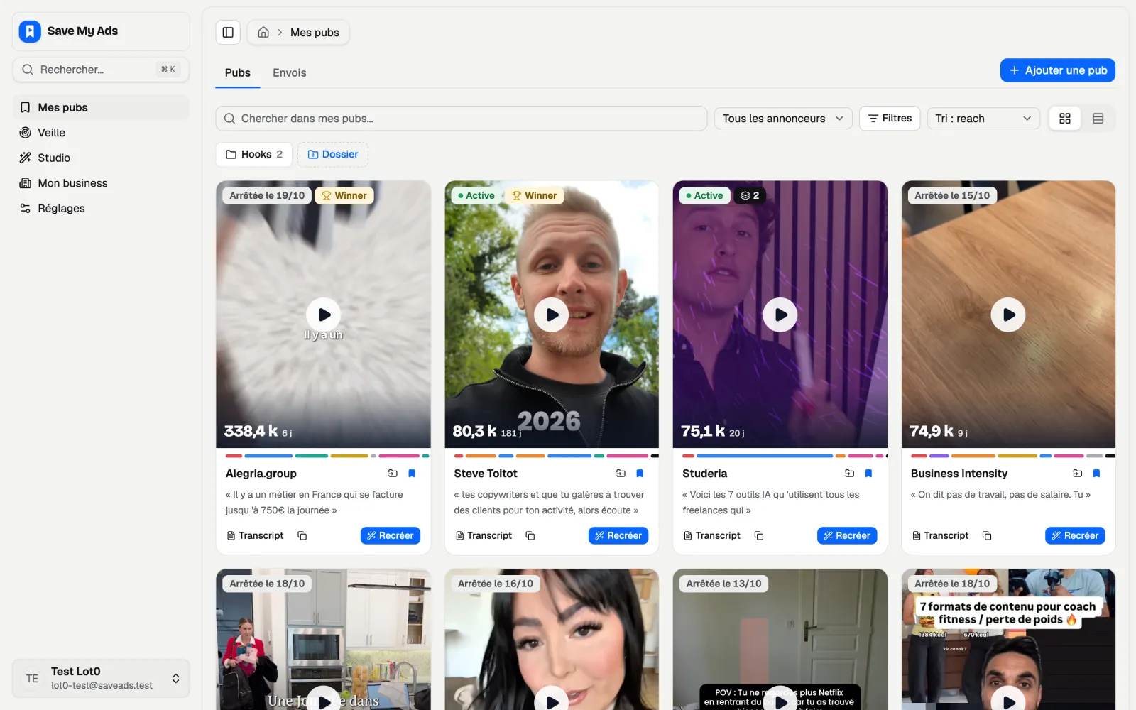Copy transcript on Steve Toitot card
This screenshot has width=1136, height=710.
click(x=530, y=535)
